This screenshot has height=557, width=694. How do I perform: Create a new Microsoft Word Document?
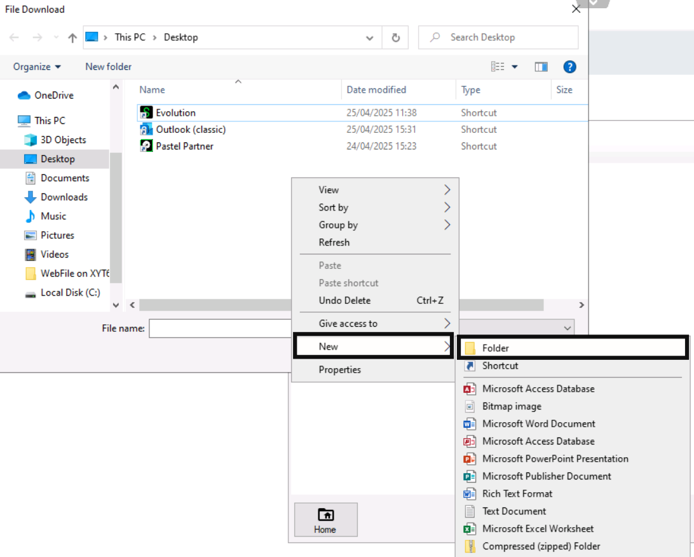[x=538, y=423]
